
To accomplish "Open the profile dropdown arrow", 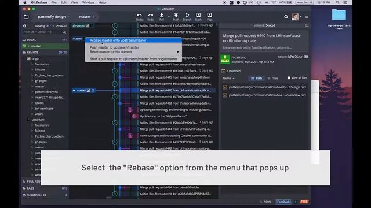I will (x=301, y=17).
